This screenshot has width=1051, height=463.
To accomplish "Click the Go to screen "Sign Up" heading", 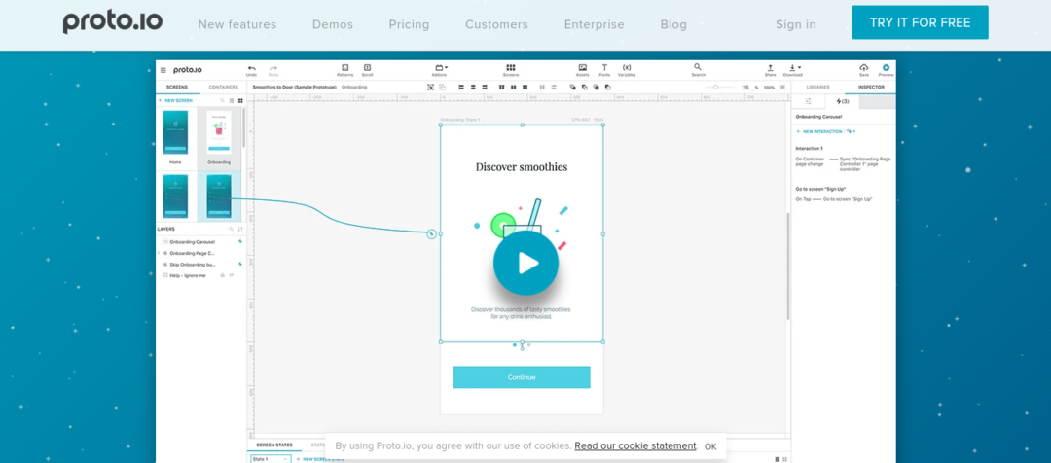I will (820, 189).
